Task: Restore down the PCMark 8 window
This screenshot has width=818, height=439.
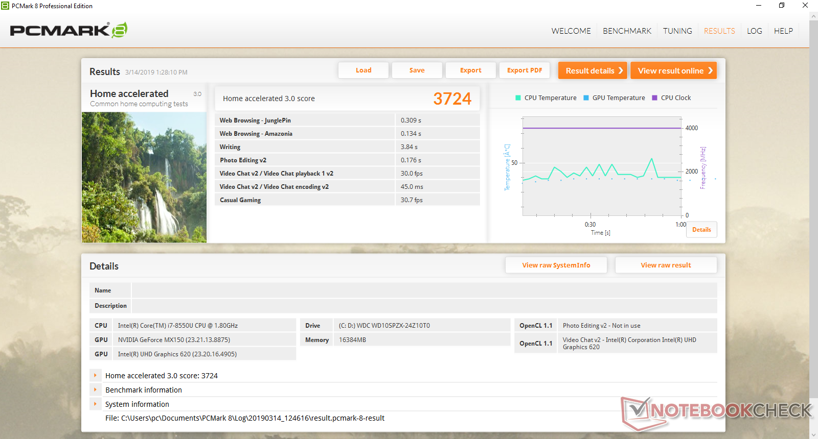Action: [782, 6]
